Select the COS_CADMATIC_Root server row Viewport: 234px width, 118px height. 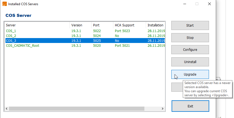click(x=23, y=46)
